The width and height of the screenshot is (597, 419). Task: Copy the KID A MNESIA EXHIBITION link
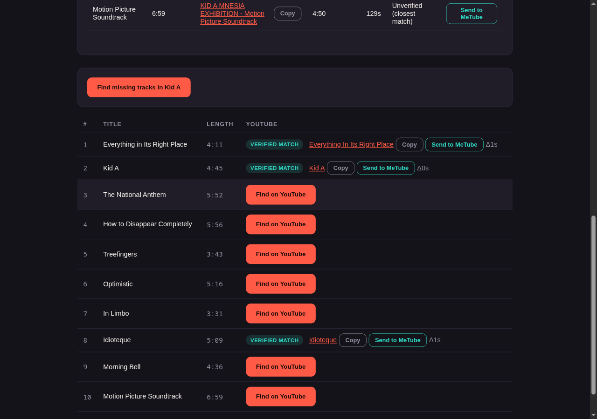point(287,14)
